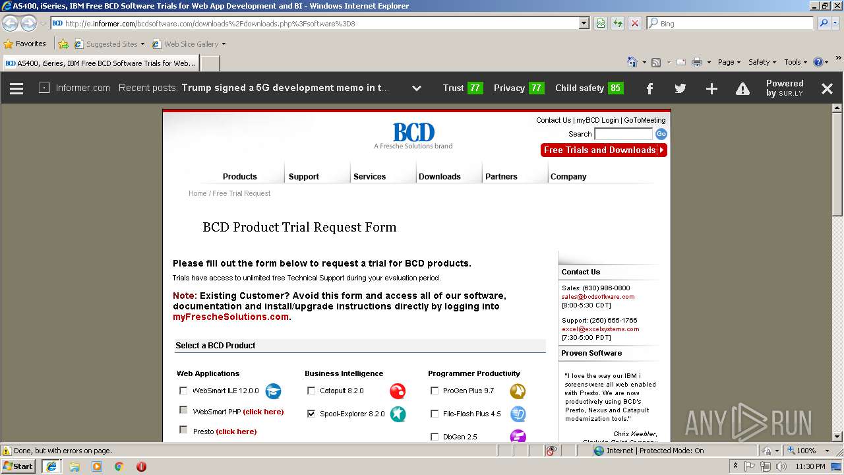844x475 pixels.
Task: Click the search magnifier icon
Action: click(x=824, y=23)
